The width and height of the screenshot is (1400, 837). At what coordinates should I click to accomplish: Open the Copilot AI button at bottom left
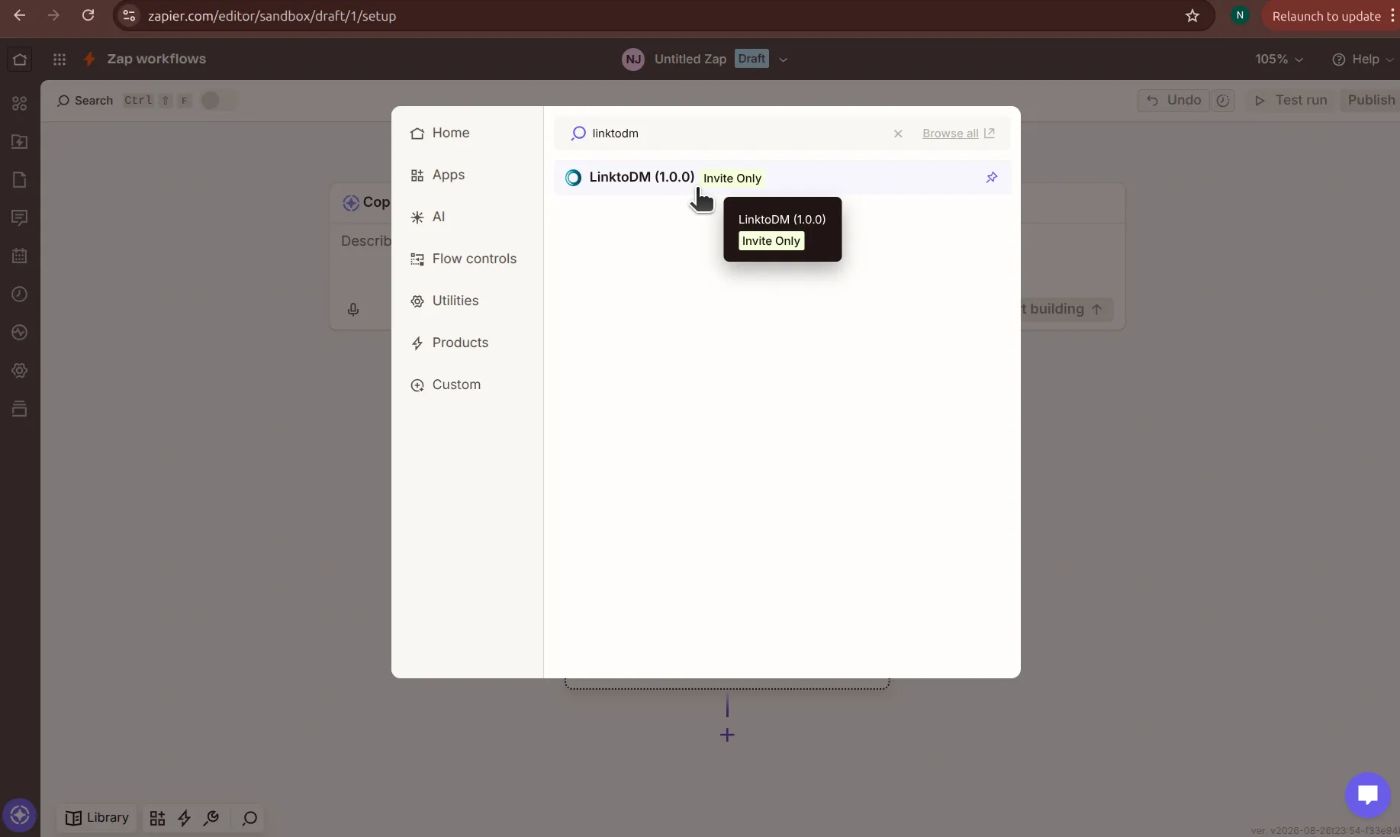coord(20,816)
